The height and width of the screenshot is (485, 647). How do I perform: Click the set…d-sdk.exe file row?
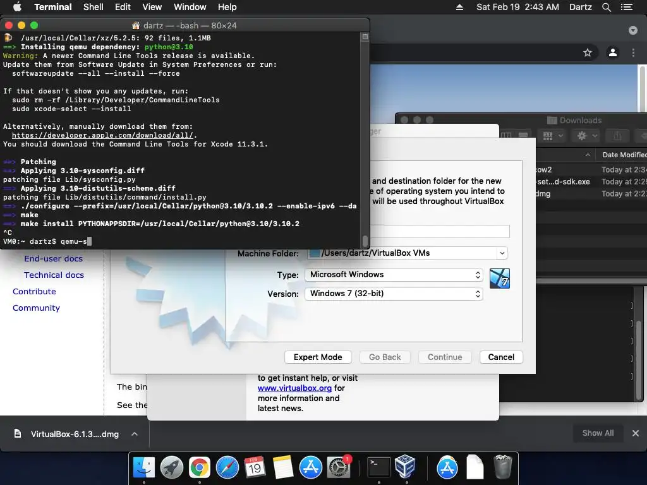(591, 181)
